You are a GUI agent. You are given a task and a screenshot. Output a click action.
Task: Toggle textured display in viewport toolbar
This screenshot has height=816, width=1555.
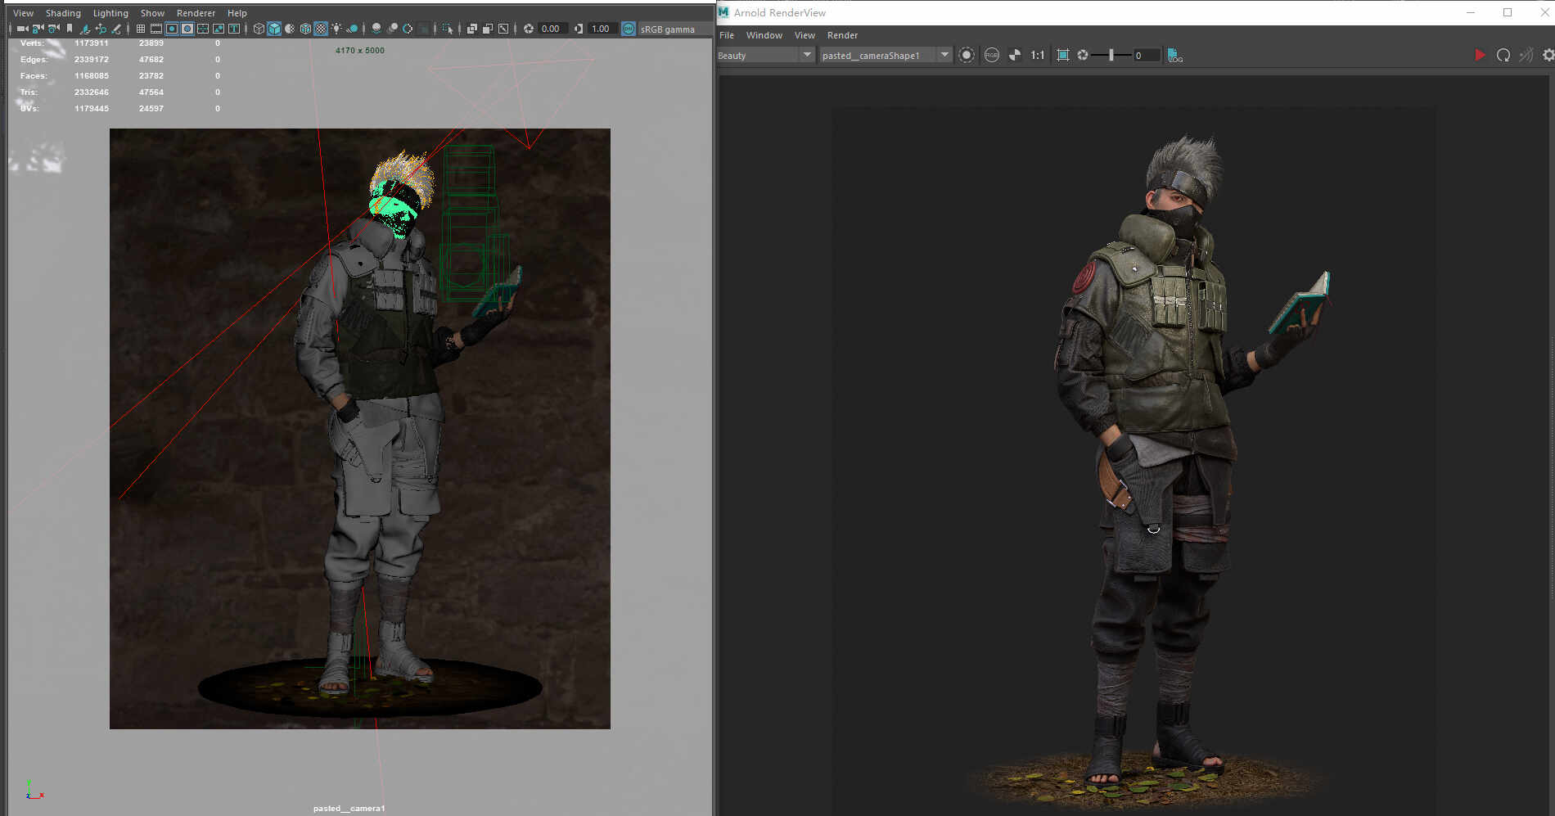coord(321,29)
